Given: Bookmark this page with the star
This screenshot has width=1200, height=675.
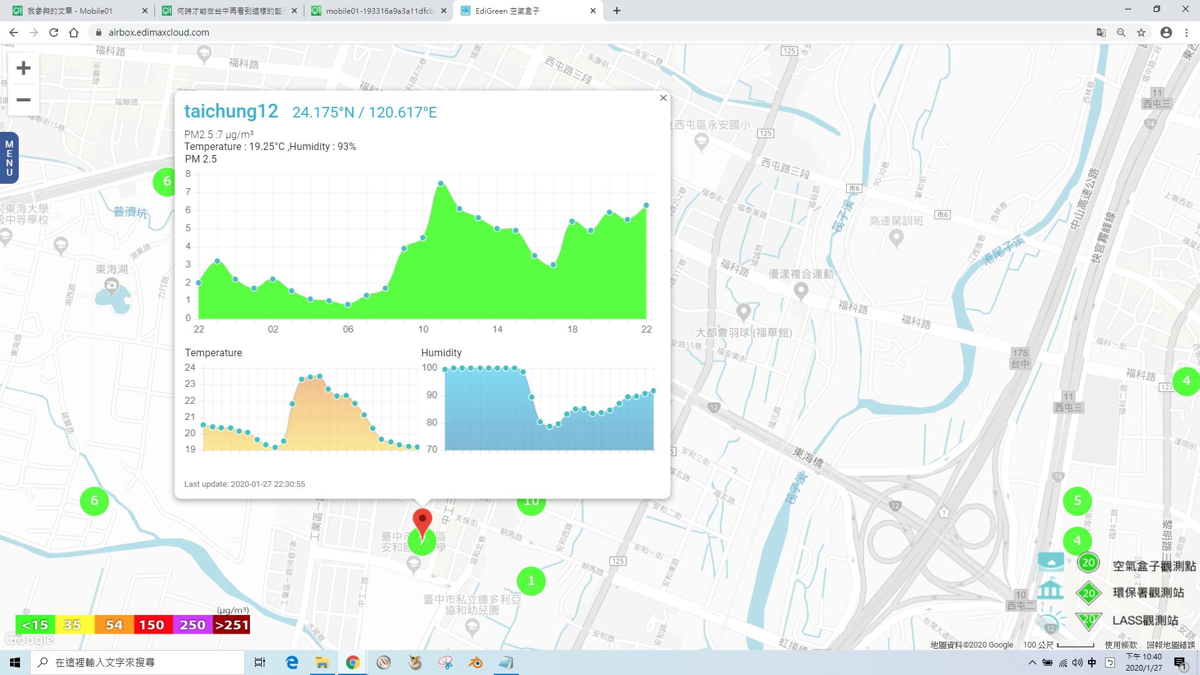Looking at the screenshot, I should [1141, 32].
